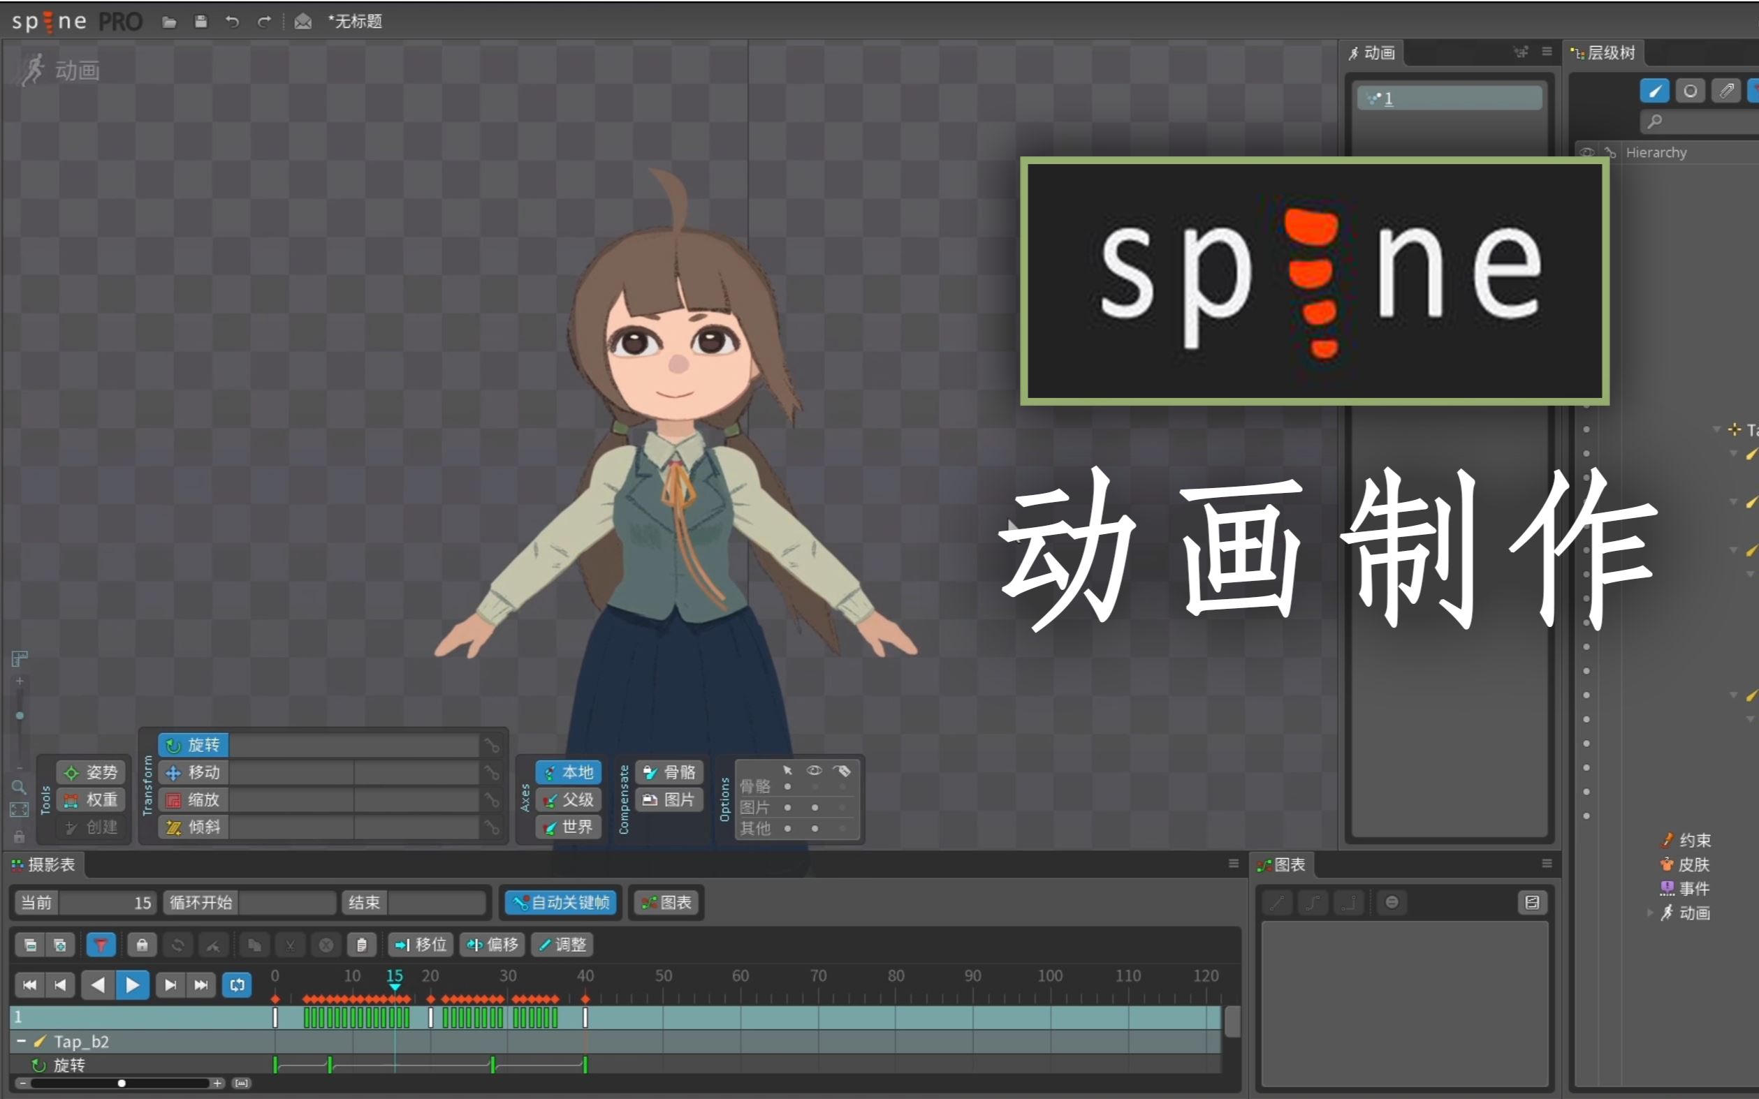Click the 调整 (Adjust) button

click(x=561, y=944)
